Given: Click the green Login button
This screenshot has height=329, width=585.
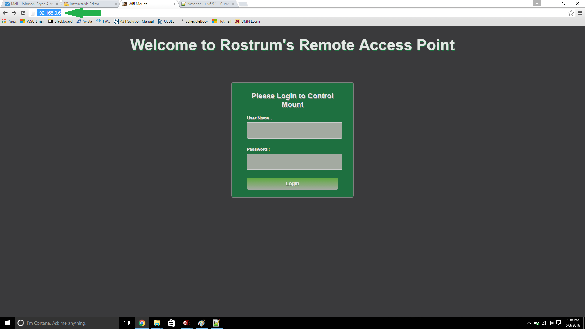Looking at the screenshot, I should point(292,184).
